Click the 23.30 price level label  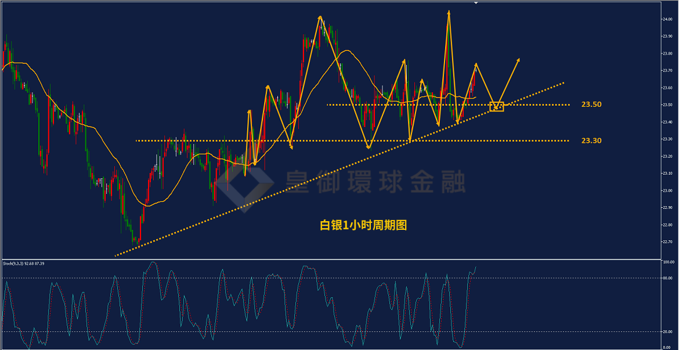591,140
